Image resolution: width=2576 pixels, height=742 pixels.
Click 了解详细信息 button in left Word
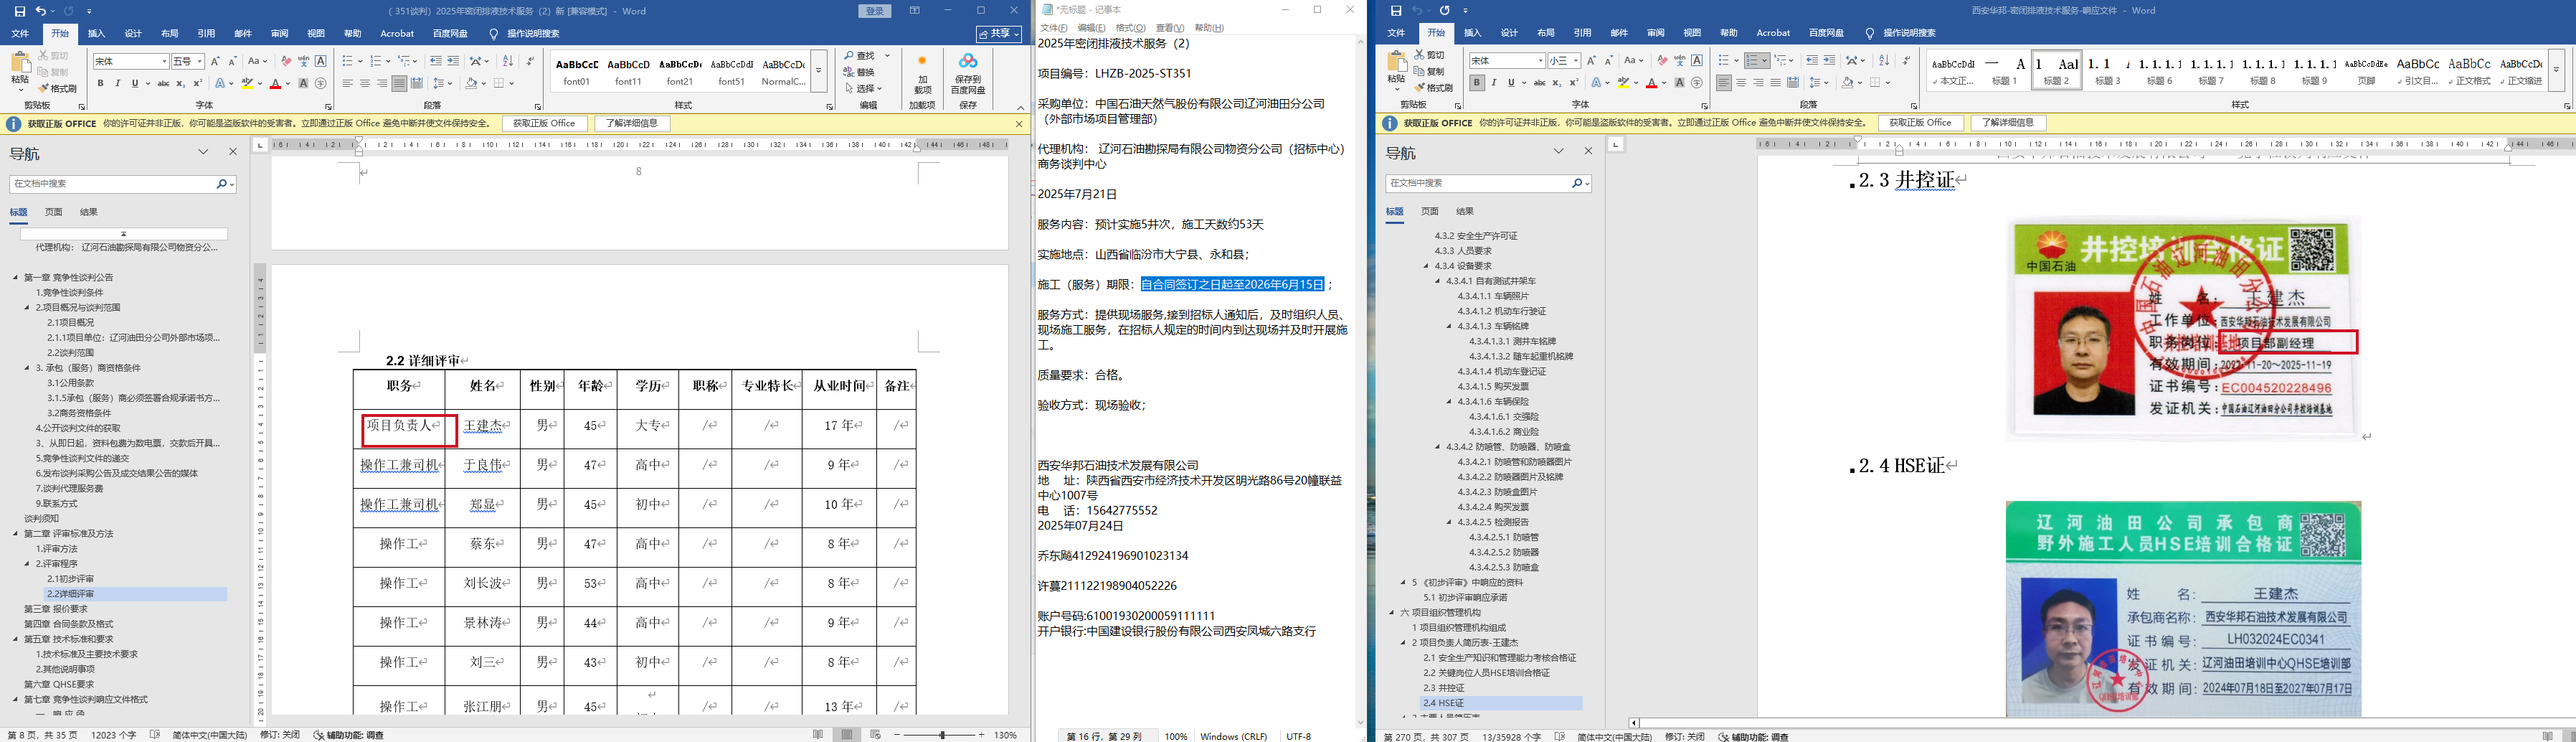[x=632, y=124]
